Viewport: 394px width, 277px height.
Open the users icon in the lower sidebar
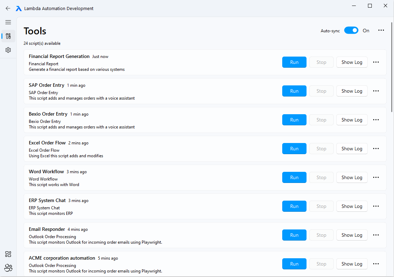point(8,268)
